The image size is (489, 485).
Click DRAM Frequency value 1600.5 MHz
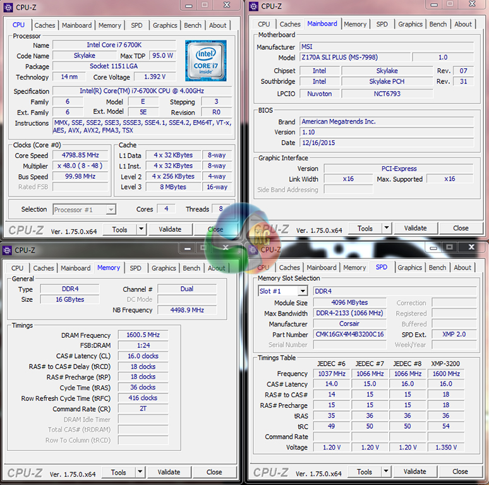[143, 335]
